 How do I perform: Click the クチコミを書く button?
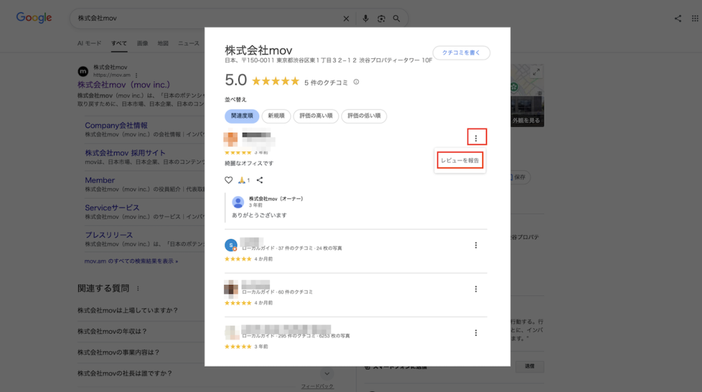tap(461, 53)
